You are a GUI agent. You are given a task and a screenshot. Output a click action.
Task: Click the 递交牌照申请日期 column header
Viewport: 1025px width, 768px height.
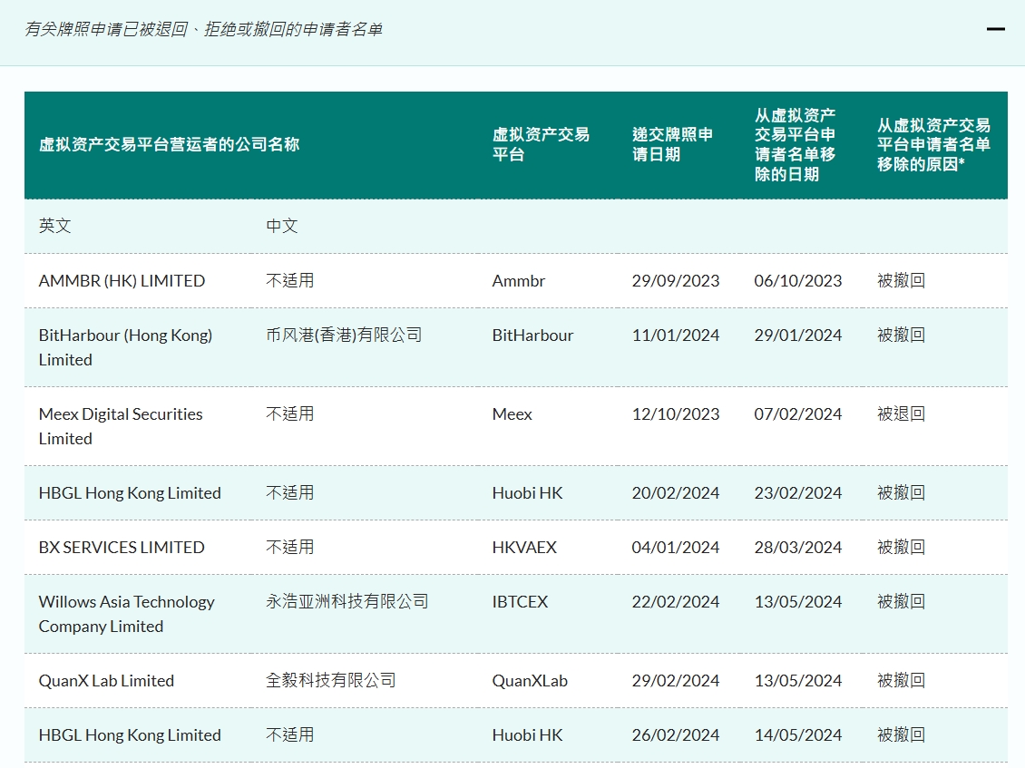click(672, 144)
